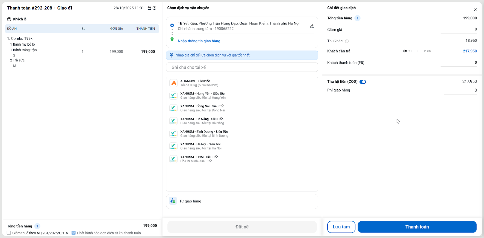Click the calendar date picker icon
The width and height of the screenshot is (484, 238).
coord(149,8)
